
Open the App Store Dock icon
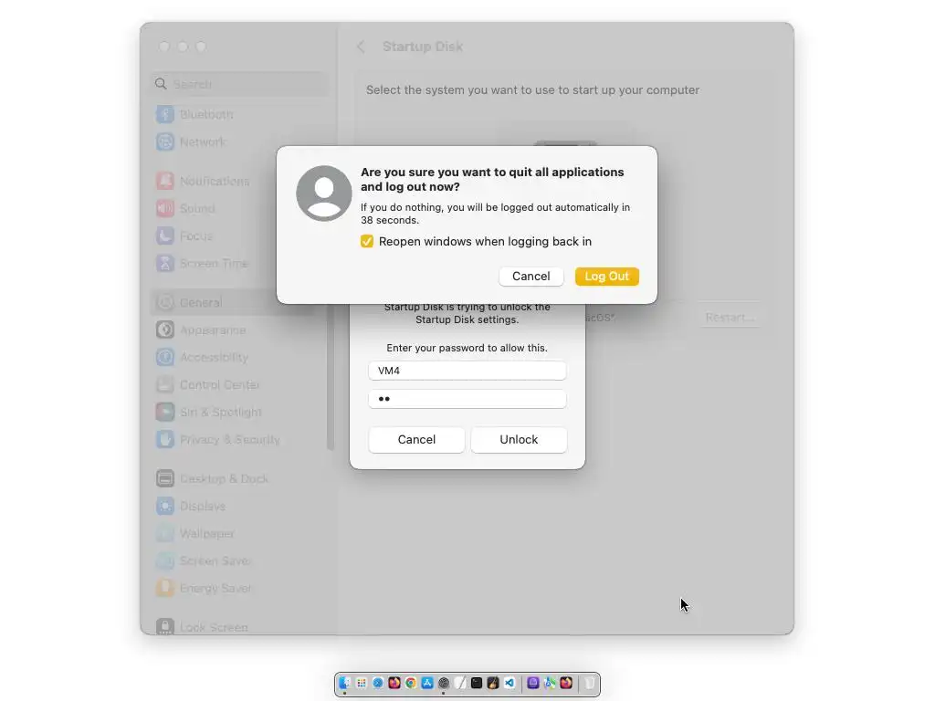click(427, 683)
